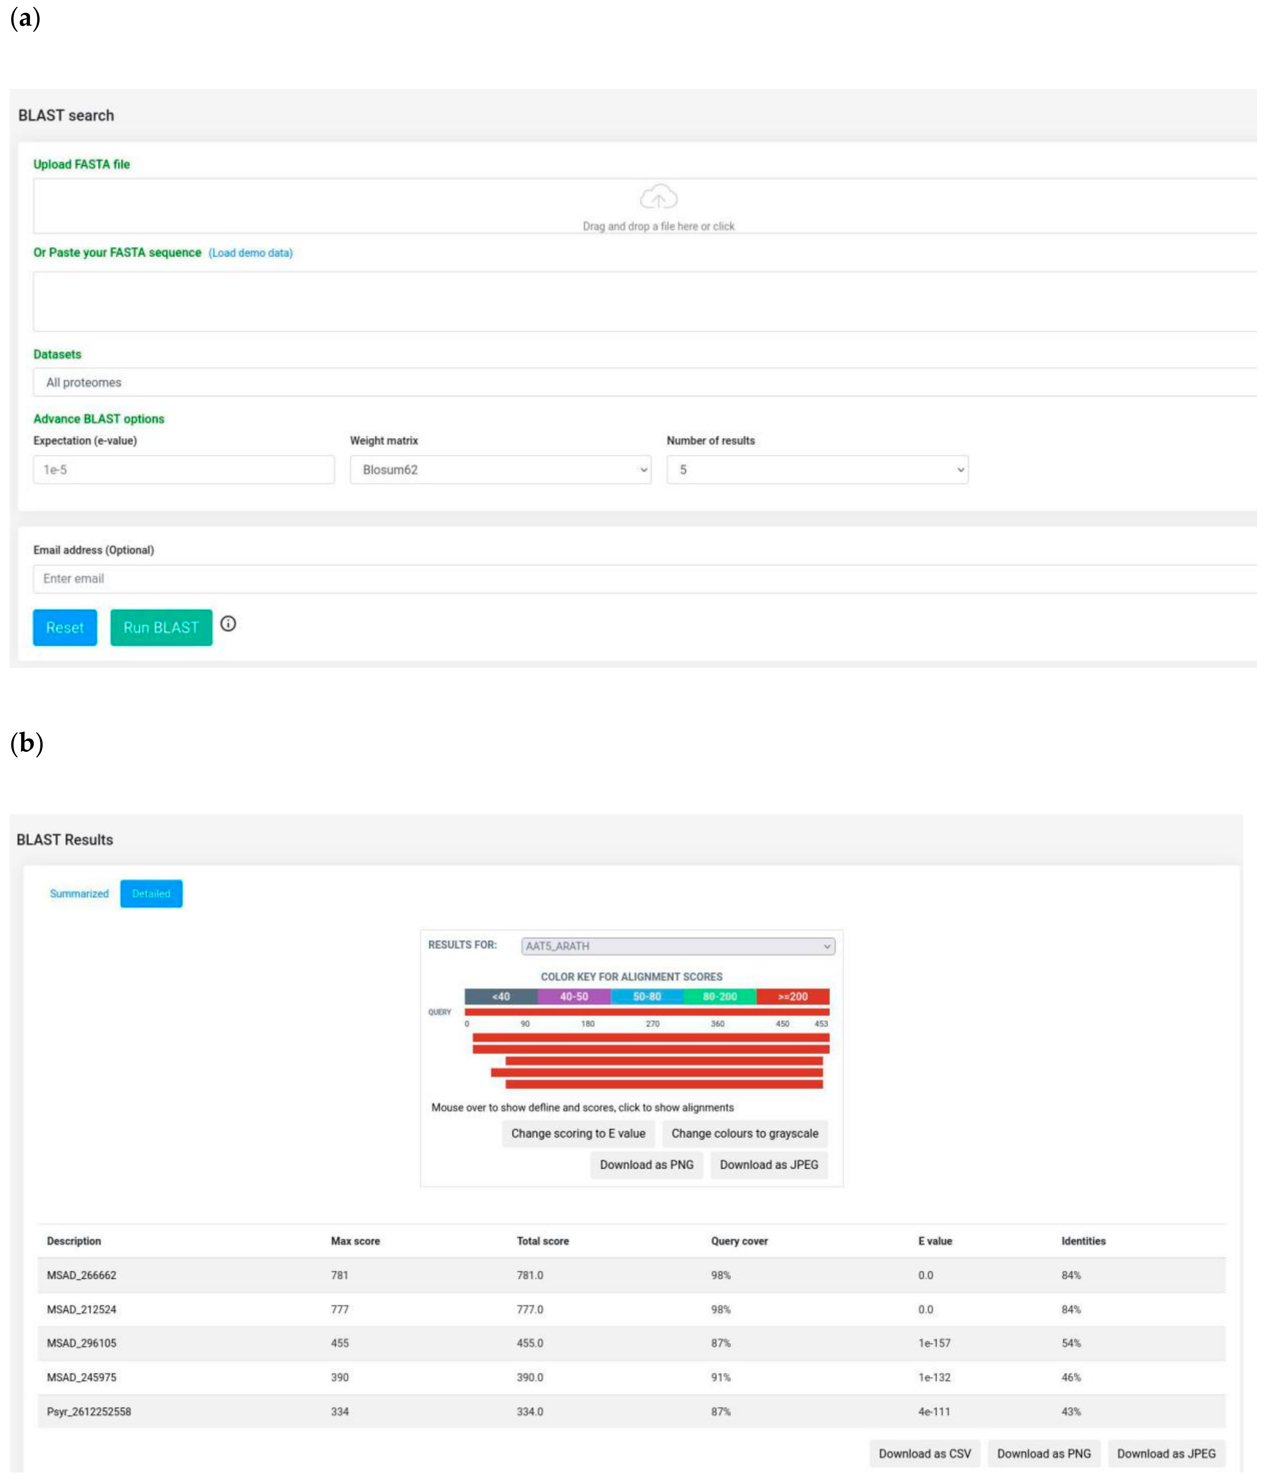The image size is (1267, 1484).
Task: Open the RESULTS FOR AAT5_ARATH dropdown
Action: pyautogui.click(x=678, y=946)
